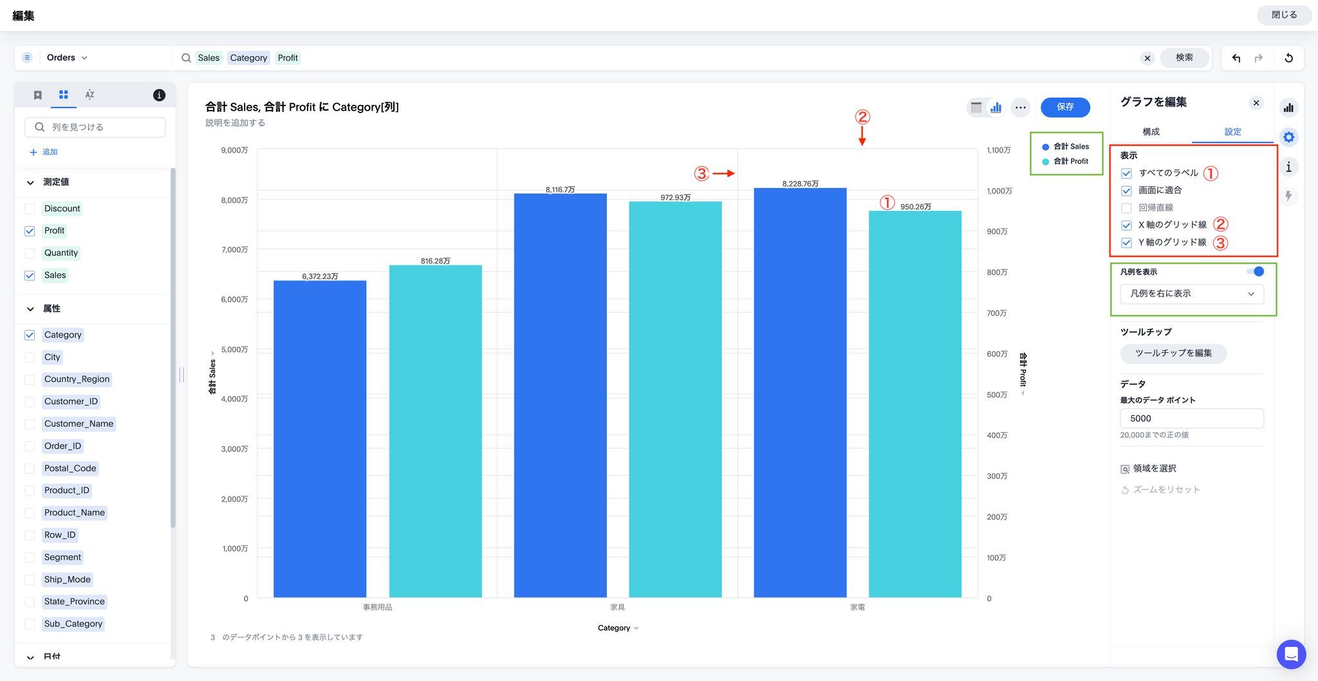This screenshot has width=1318, height=681.
Task: Click the reset circular arrow icon
Action: [1288, 58]
